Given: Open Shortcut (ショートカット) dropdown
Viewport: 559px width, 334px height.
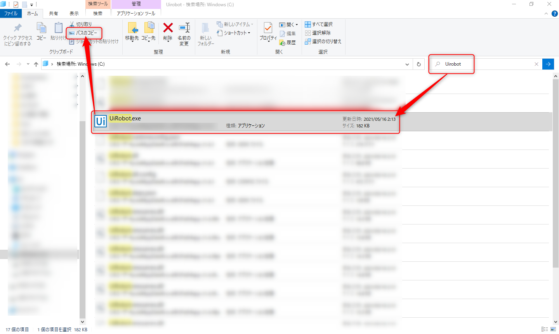Looking at the screenshot, I should [233, 33].
